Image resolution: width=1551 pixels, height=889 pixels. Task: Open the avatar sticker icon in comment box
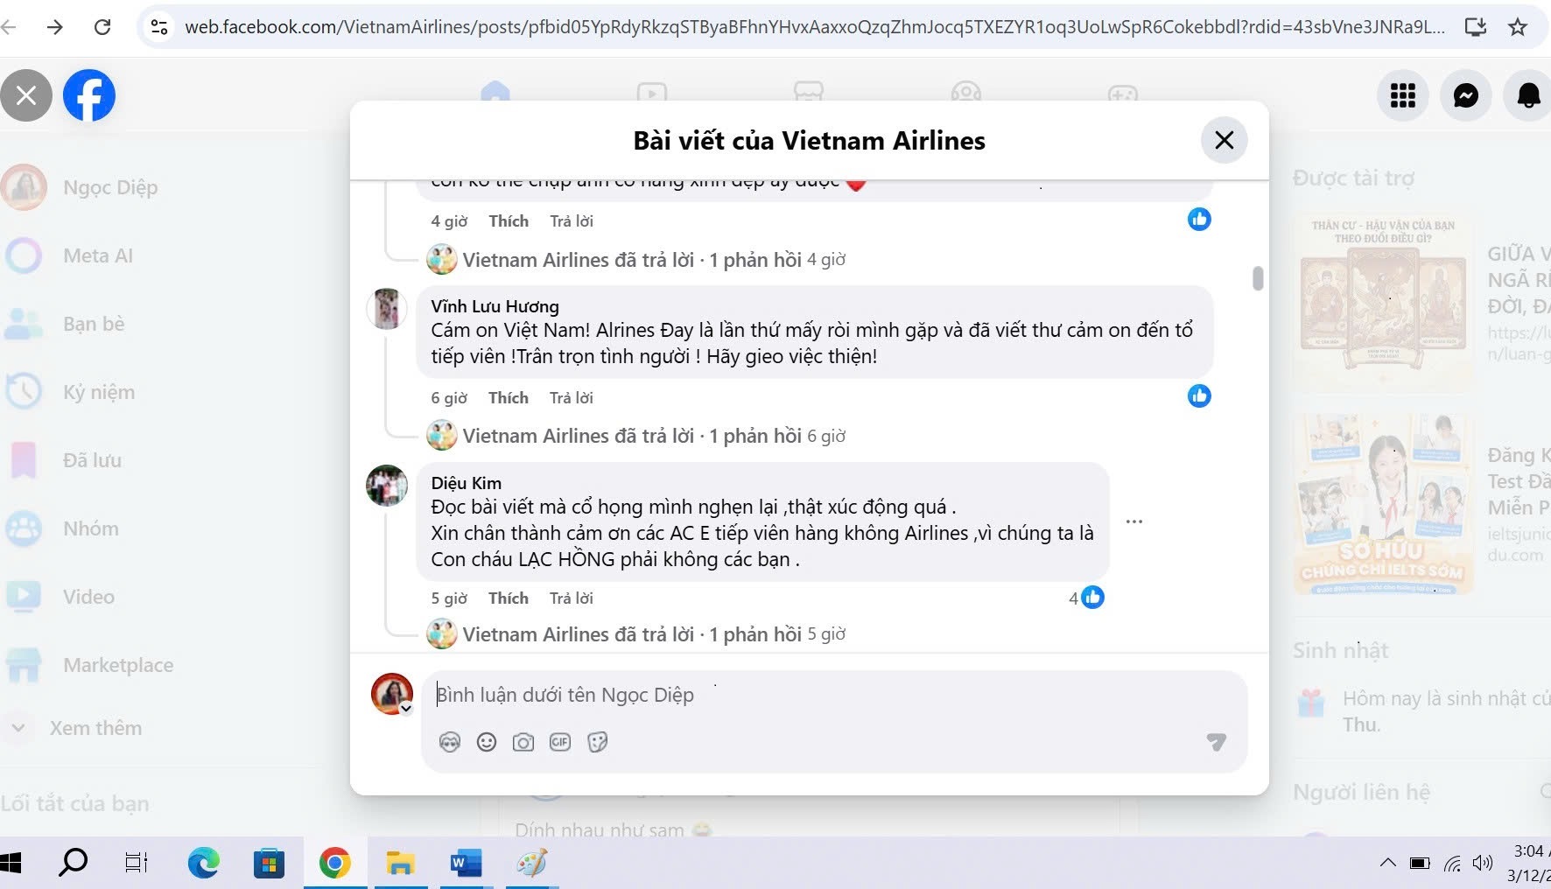coord(450,742)
